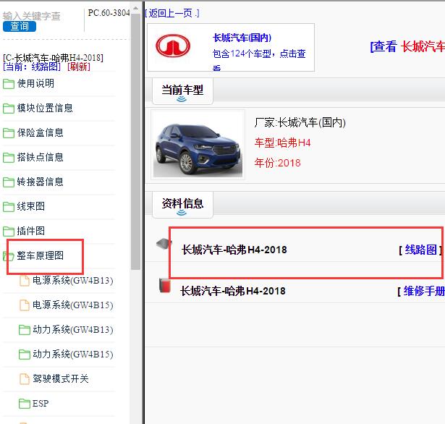The width and height of the screenshot is (445, 424).
Task: Click the sidebar vertical scrollbar thumb
Action: click(135, 142)
